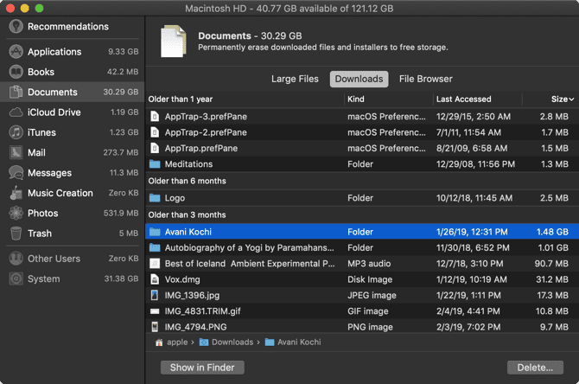Select the Vox.dmg file name

pyautogui.click(x=182, y=279)
